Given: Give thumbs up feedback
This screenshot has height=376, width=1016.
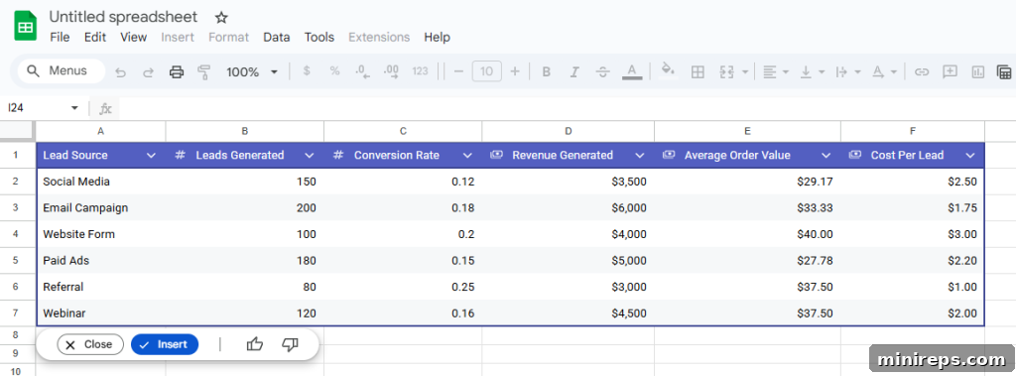Looking at the screenshot, I should coord(255,344).
